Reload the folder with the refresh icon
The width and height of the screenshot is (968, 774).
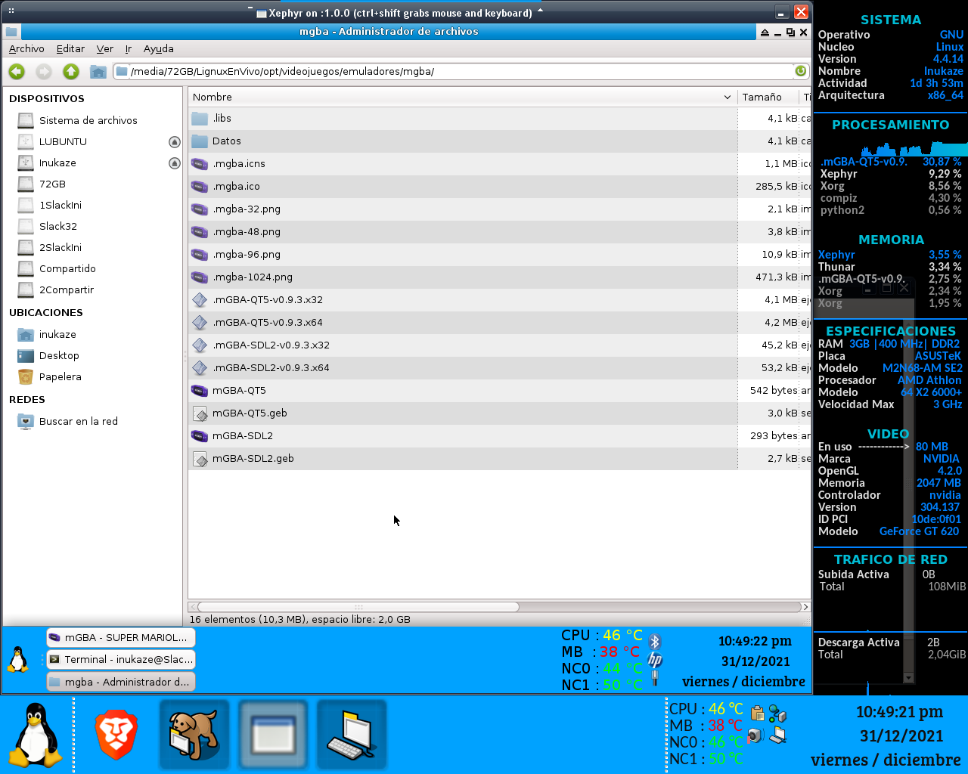(802, 70)
